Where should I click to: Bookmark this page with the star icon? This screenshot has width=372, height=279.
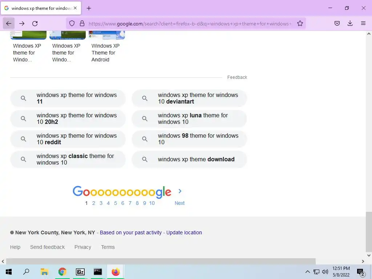click(x=300, y=23)
